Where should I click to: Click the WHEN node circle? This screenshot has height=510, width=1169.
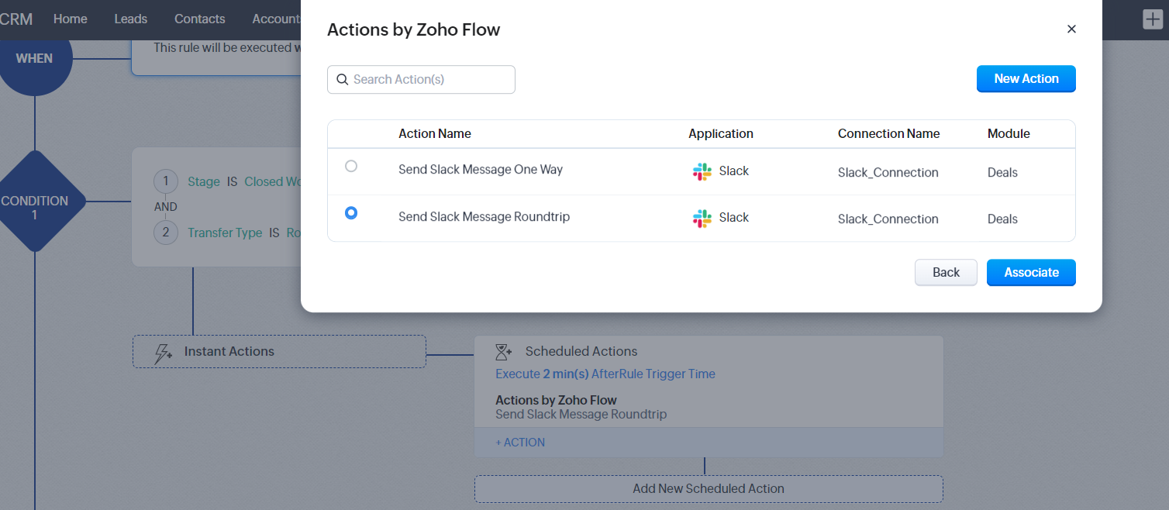point(34,59)
